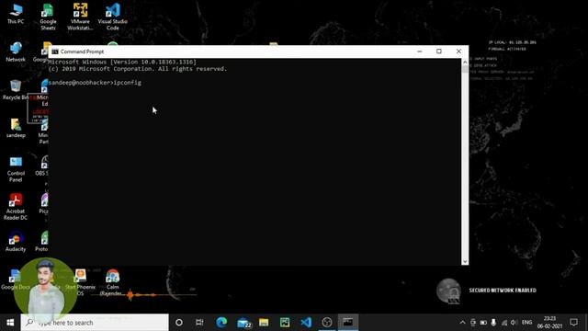
Task: Click the green pixel-art taskbar icon
Action: [x=285, y=323]
